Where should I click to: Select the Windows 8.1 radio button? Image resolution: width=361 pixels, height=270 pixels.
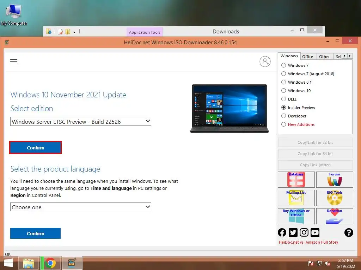(x=284, y=82)
